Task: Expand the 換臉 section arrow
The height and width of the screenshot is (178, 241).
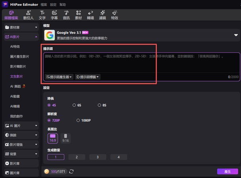Action: 36,135
